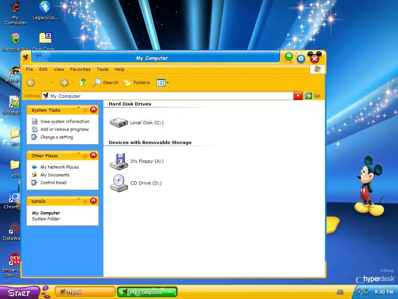The width and height of the screenshot is (398, 299).
Task: Collapse the System Tasks panel
Action: pyautogui.click(x=93, y=109)
